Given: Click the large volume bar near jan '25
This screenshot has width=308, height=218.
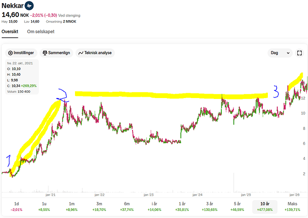Looking at the screenshot, I should pyautogui.click(x=234, y=182).
